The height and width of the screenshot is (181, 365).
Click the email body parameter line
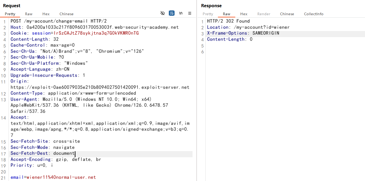(53, 177)
